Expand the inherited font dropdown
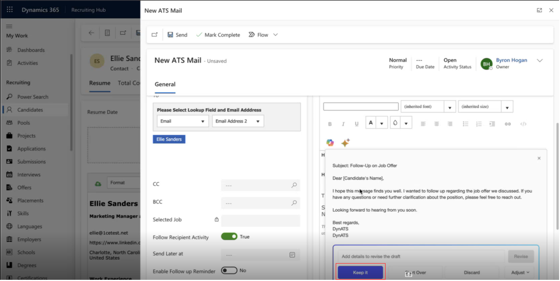This screenshot has width=560, height=281. (x=449, y=107)
